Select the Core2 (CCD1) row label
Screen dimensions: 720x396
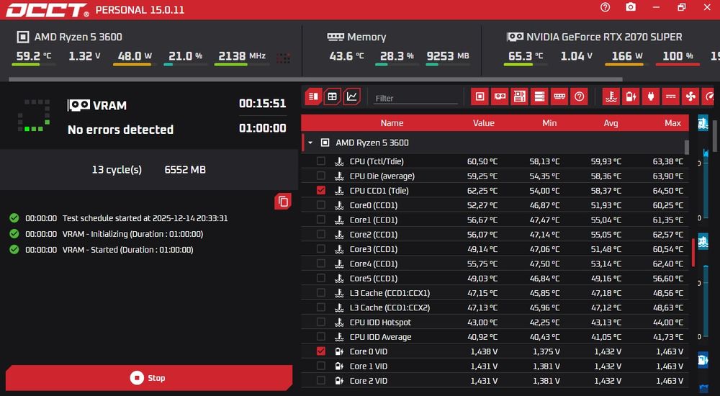click(x=373, y=234)
